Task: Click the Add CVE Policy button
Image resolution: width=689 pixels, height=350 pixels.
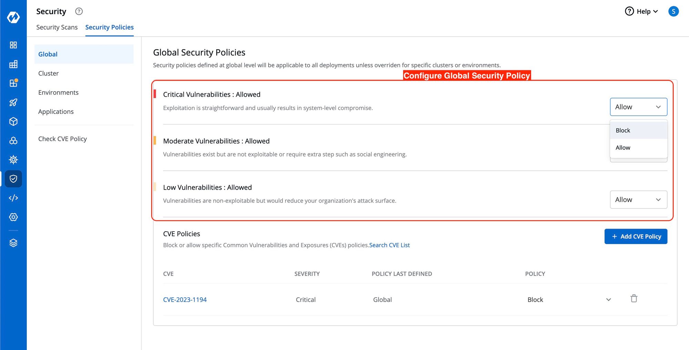Action: [636, 236]
